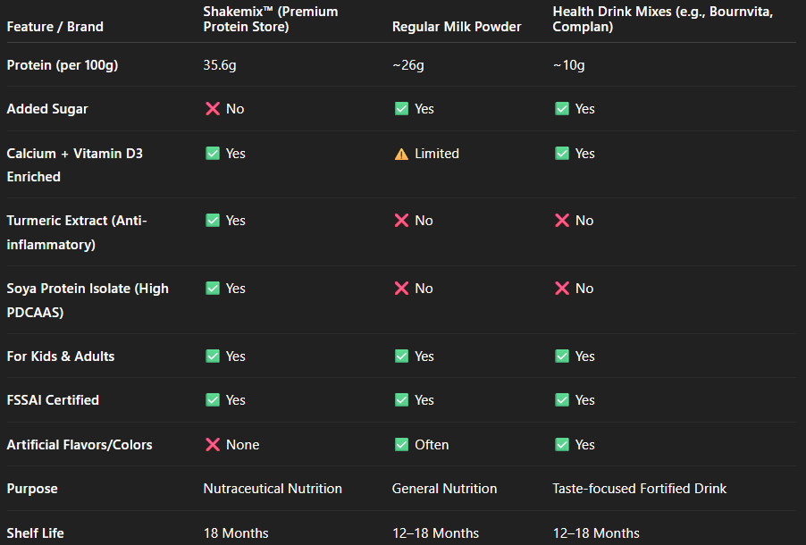Click the green check in Health Drink Mixes Artificial Flavors cell
The height and width of the screenshot is (545, 806).
(562, 445)
